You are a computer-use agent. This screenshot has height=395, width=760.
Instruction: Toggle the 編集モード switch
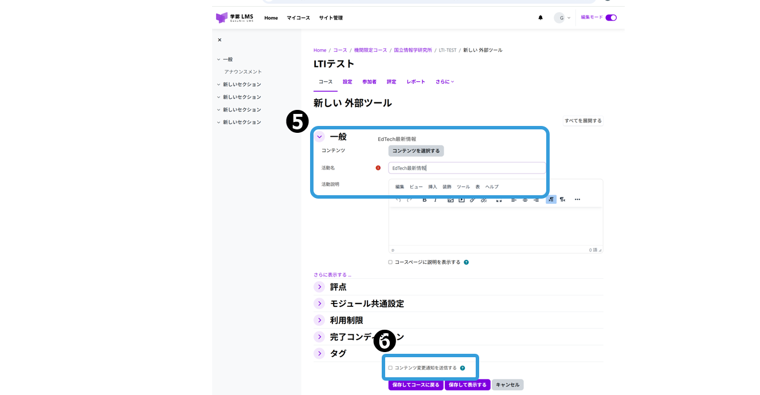pos(611,18)
